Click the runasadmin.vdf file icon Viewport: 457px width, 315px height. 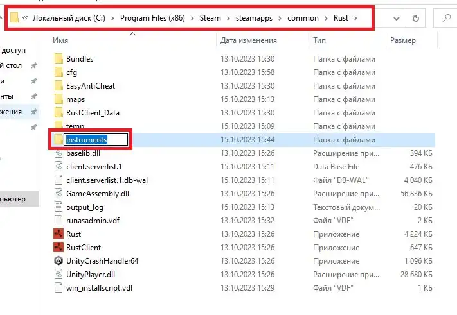58,221
